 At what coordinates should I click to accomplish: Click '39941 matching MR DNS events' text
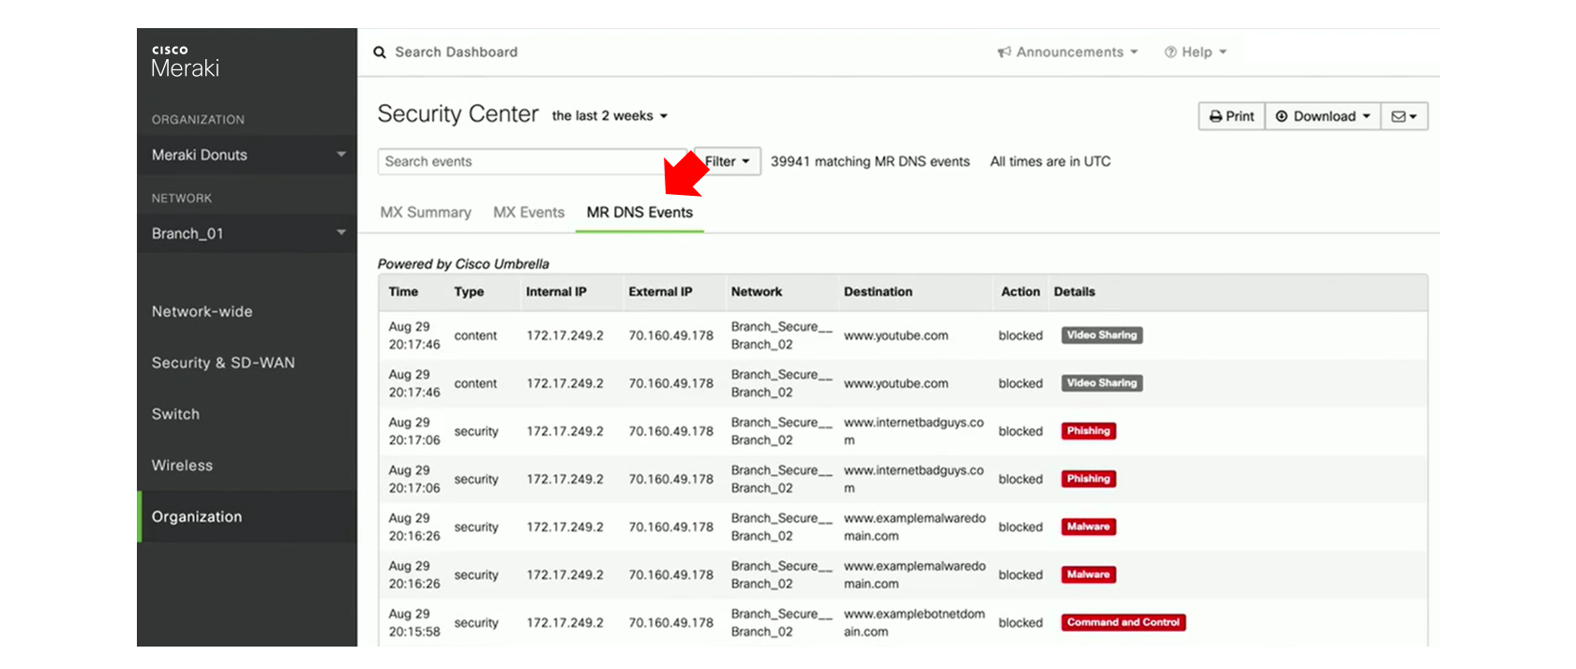[870, 161]
